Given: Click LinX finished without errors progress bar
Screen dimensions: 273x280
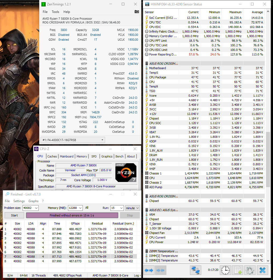Looking at the screenshot, I should [x=72, y=215].
